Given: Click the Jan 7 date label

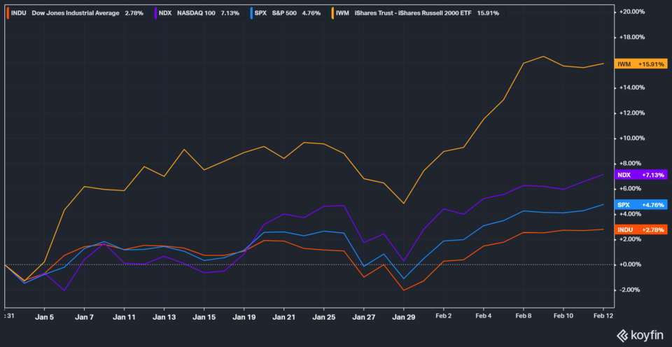Looking at the screenshot, I should point(85,318).
